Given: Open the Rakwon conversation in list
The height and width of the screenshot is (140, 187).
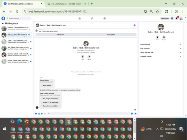Looking at the screenshot, I should [x=16, y=28].
